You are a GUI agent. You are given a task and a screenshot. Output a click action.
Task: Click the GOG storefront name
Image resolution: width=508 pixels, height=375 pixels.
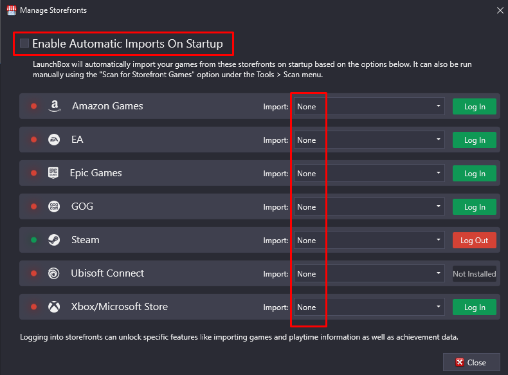point(82,206)
